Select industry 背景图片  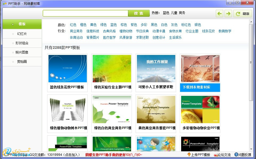(x=93, y=38)
